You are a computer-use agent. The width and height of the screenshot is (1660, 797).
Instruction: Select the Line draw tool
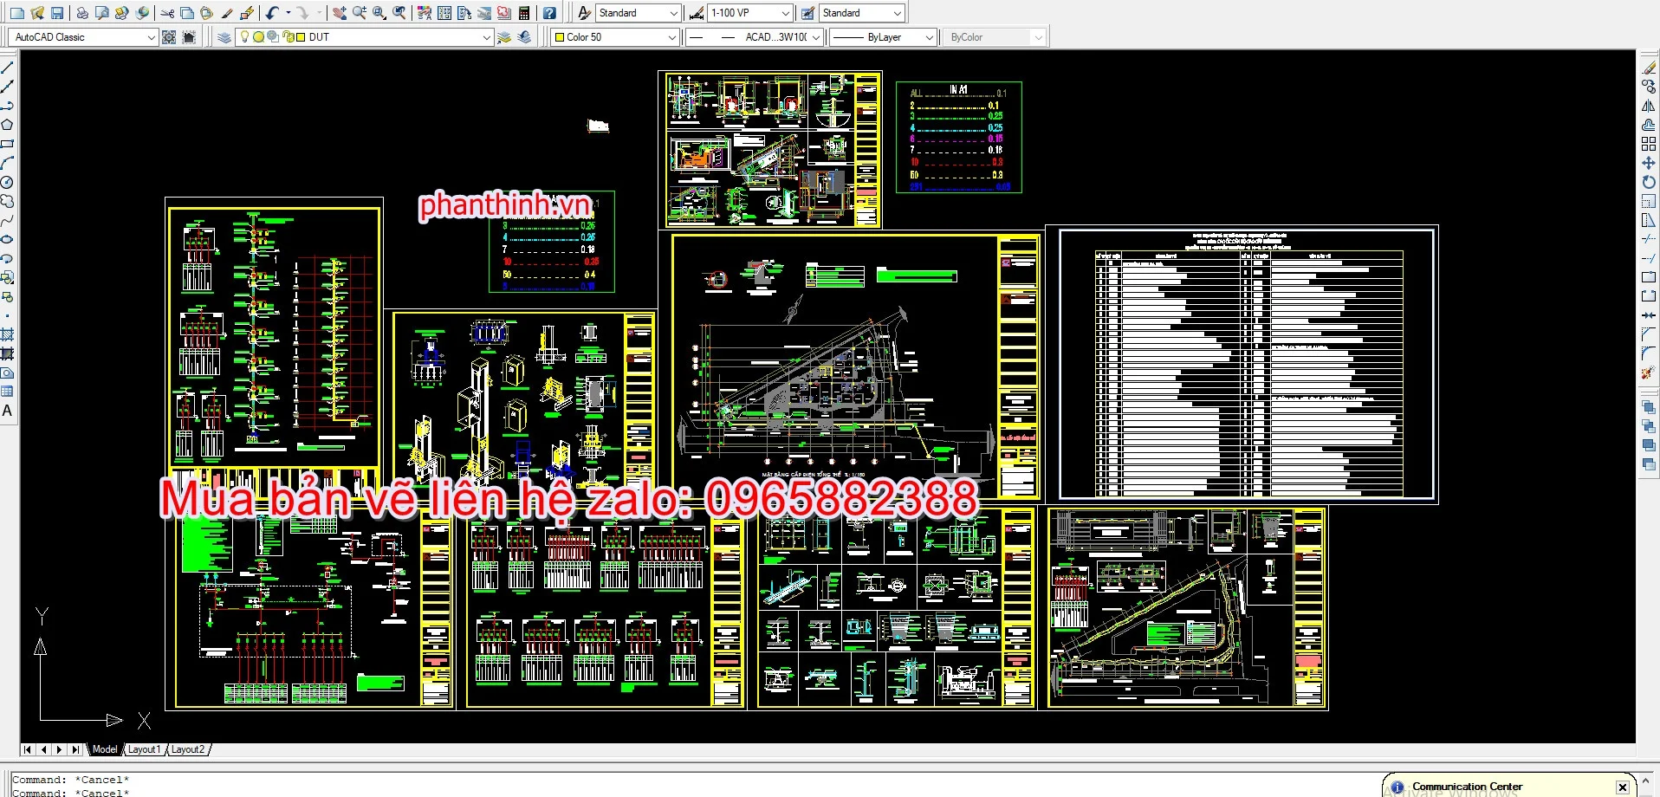point(7,68)
